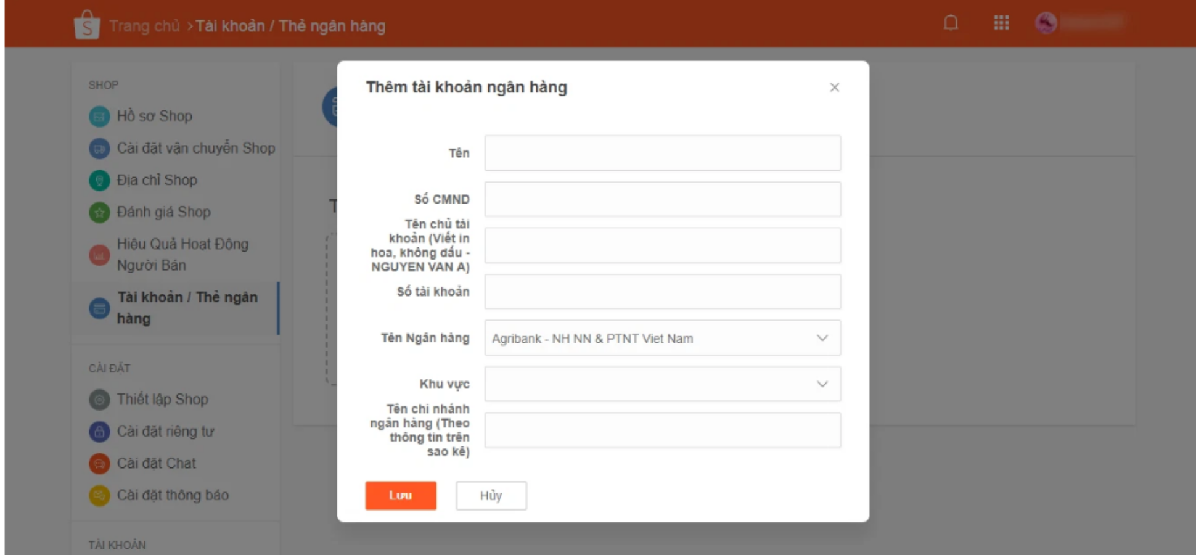Open Hiệu Quả Hoạt Động Người Bán

click(182, 254)
